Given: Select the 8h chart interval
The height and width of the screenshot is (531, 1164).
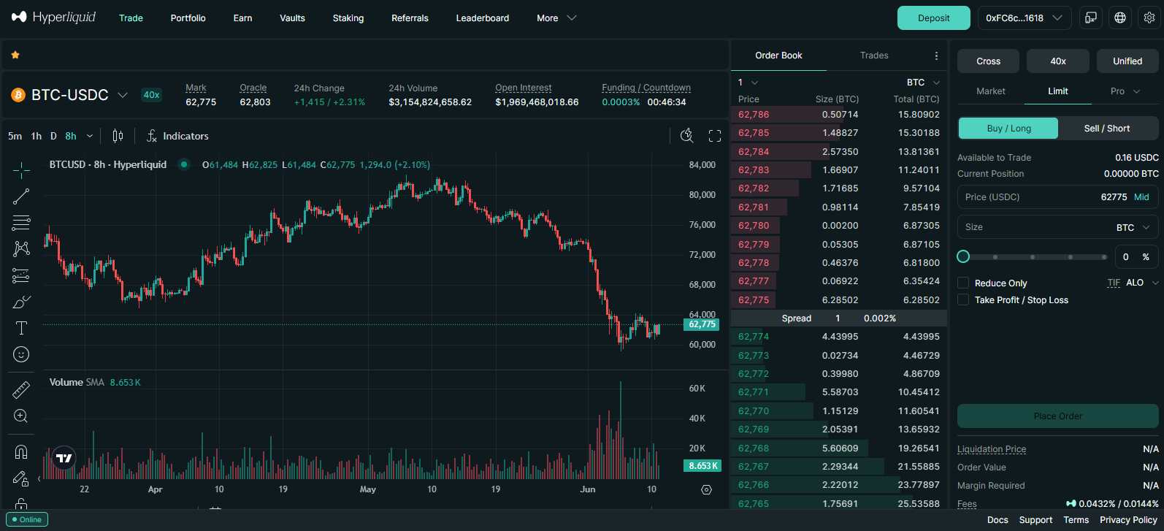Looking at the screenshot, I should pos(71,136).
